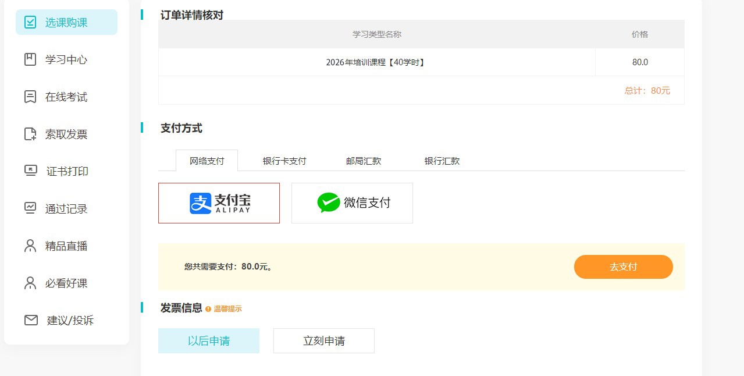744x376 pixels.
Task: Click the 温馨提示 link
Action: click(x=227, y=309)
